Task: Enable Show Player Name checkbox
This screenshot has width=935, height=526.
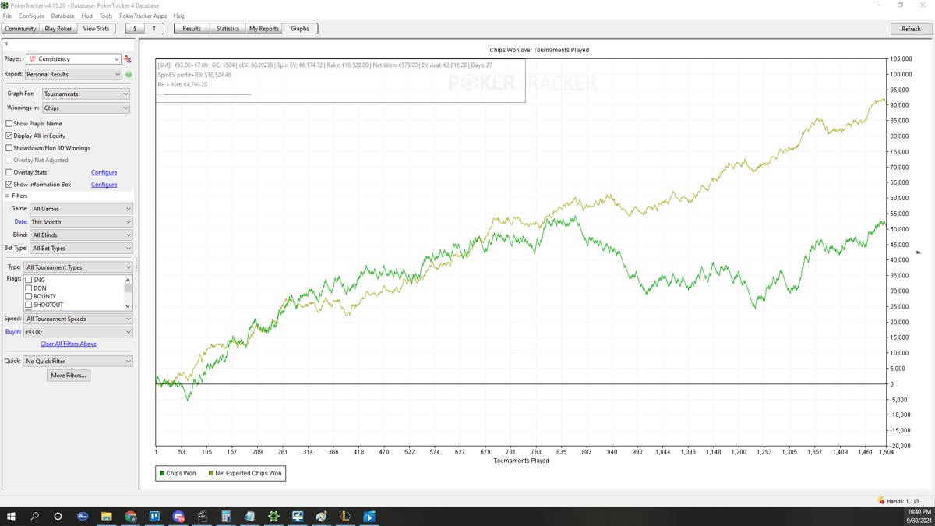Action: click(x=9, y=123)
